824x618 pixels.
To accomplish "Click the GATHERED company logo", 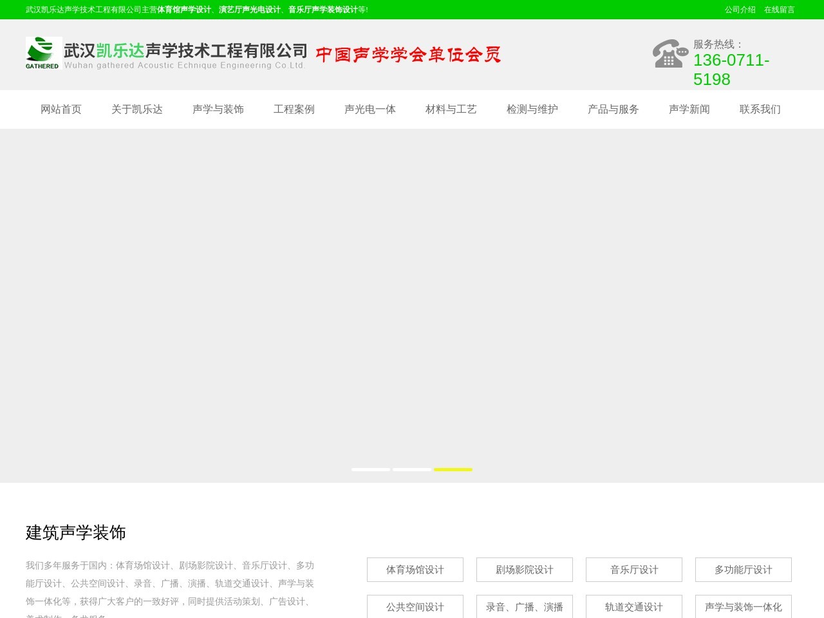I will [42, 53].
